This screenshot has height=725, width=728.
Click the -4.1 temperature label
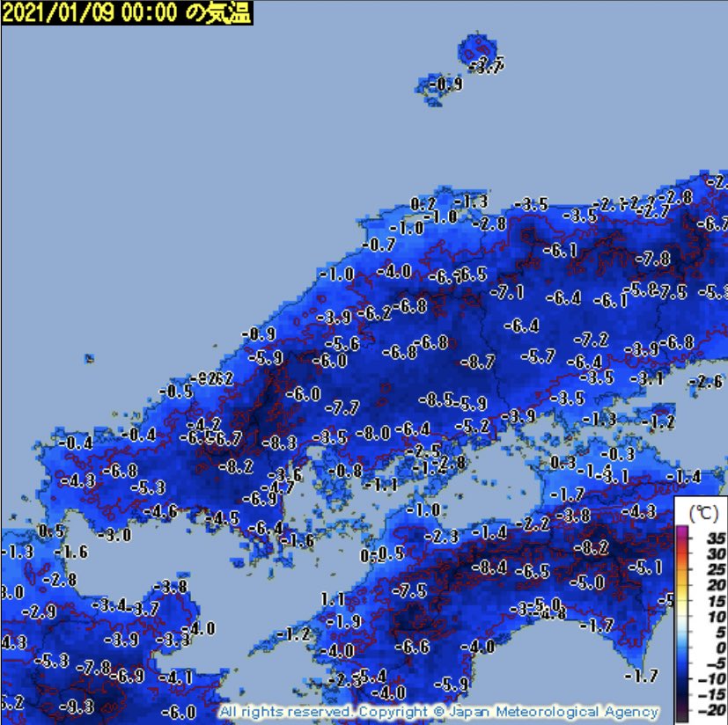(x=175, y=677)
